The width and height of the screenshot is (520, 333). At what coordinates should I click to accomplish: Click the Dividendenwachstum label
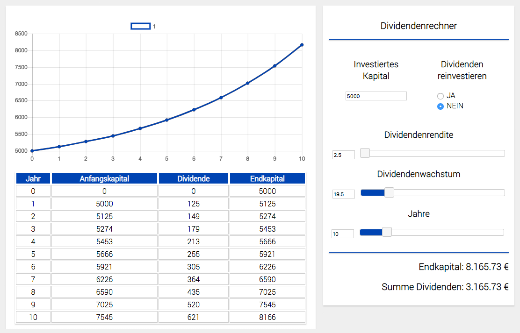[x=419, y=174]
